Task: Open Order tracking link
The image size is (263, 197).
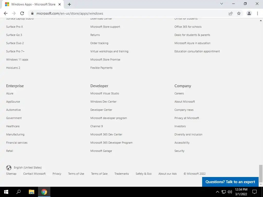Action: [x=99, y=43]
